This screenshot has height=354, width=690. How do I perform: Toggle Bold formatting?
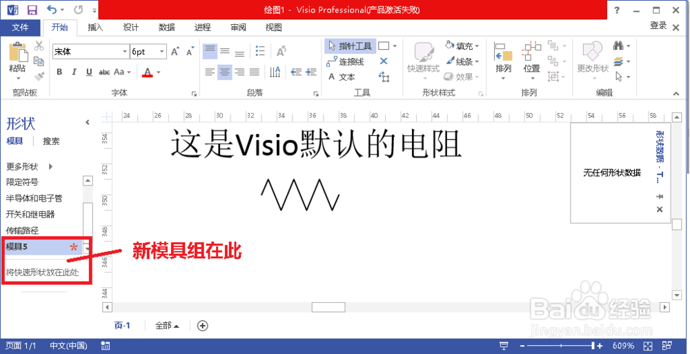[x=59, y=72]
